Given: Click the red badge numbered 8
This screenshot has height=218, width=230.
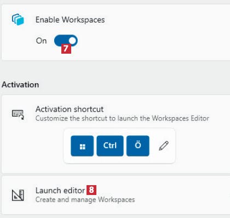Looking at the screenshot, I should [91, 190].
